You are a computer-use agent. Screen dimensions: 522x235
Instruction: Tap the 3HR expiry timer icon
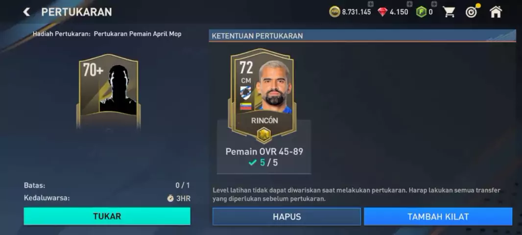click(x=170, y=198)
